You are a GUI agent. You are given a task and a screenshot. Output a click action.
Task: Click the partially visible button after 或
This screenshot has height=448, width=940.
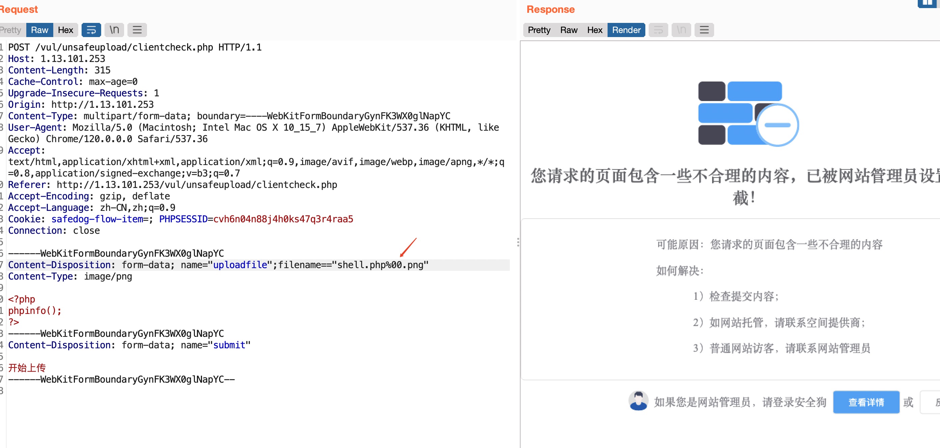coord(931,402)
